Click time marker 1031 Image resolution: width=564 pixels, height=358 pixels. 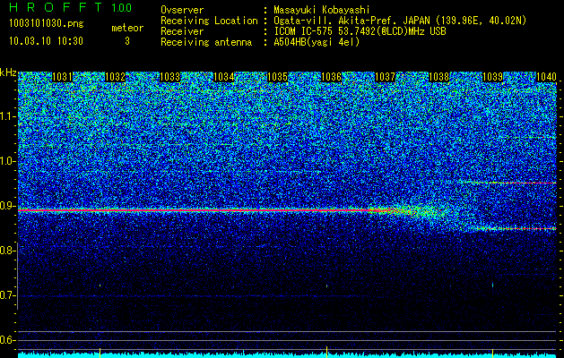point(62,77)
